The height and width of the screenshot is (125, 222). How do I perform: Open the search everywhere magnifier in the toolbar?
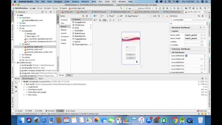[x=205, y=8]
